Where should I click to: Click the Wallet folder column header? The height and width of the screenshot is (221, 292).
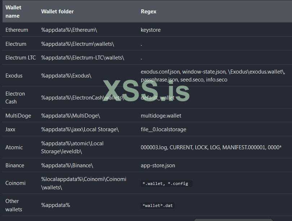click(57, 12)
